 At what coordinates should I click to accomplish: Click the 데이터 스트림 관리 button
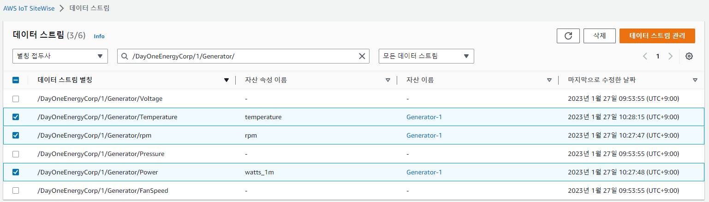(x=657, y=36)
